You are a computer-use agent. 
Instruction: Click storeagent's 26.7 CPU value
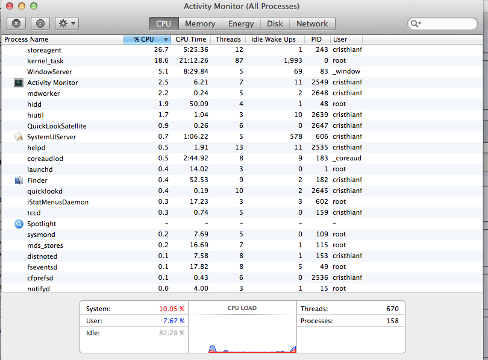[x=161, y=50]
